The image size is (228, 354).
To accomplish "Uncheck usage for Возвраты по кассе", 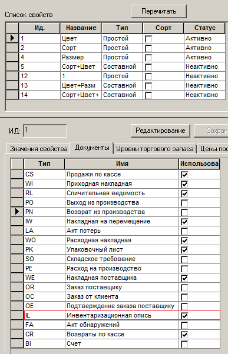I will tap(184, 335).
